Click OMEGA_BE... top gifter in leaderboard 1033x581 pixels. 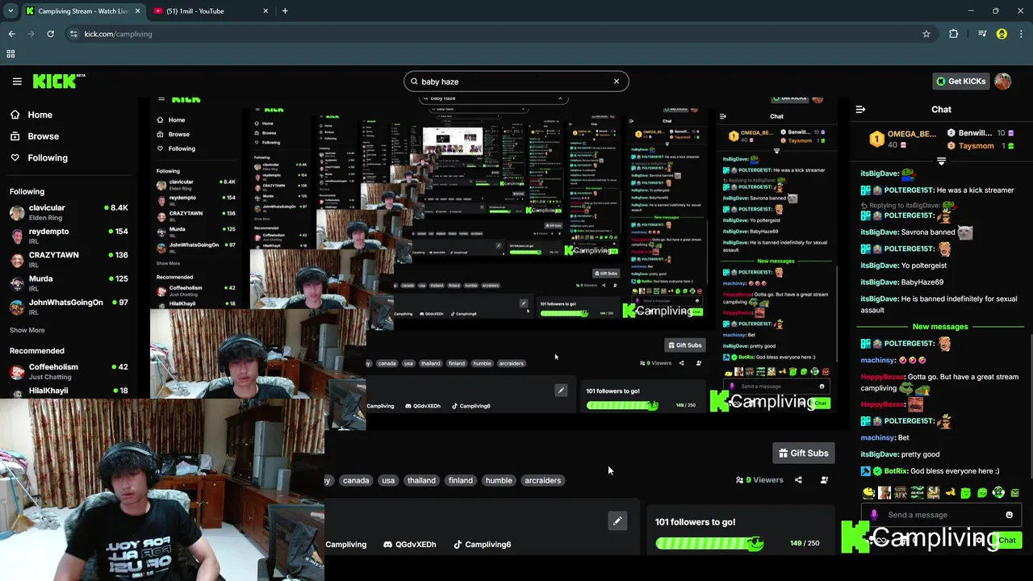point(902,139)
